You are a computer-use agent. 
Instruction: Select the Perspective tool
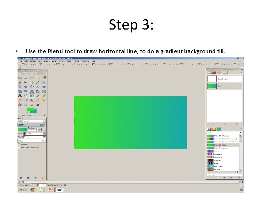(32, 91)
